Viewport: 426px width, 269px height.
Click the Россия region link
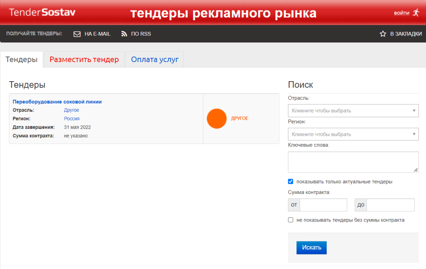pyautogui.click(x=72, y=119)
